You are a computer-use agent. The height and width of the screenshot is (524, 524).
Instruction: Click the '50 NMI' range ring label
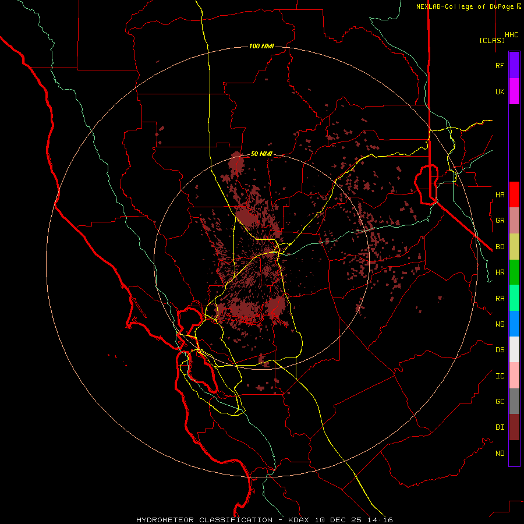point(261,154)
